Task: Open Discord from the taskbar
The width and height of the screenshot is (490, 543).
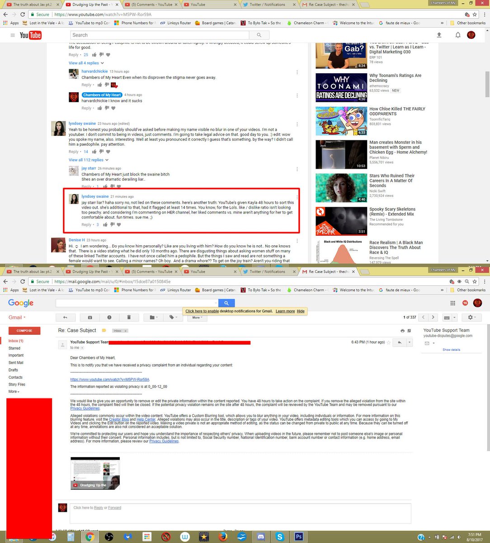Action: 260,537
